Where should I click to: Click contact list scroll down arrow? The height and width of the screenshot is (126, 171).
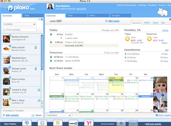[x=42, y=106]
